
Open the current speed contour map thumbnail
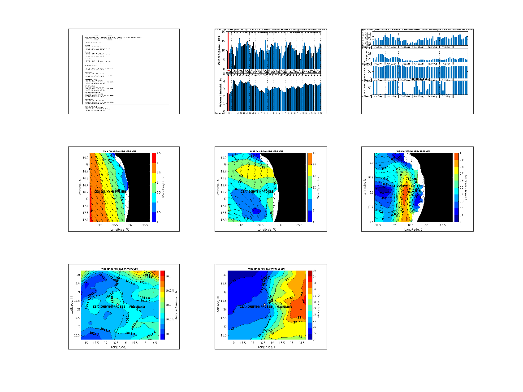tap(417, 189)
